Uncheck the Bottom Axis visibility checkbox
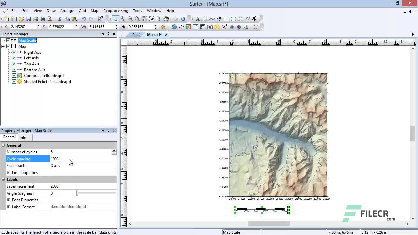This screenshot has width=418, height=235. [14, 70]
